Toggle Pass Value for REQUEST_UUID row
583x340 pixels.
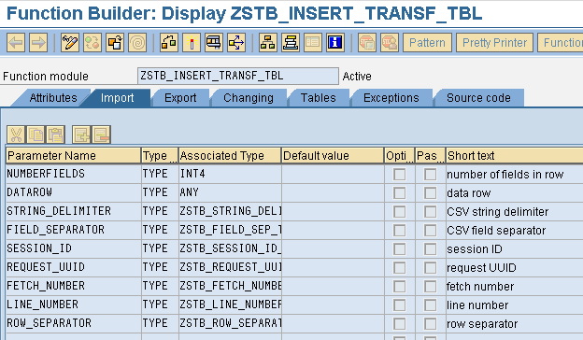[x=430, y=267]
